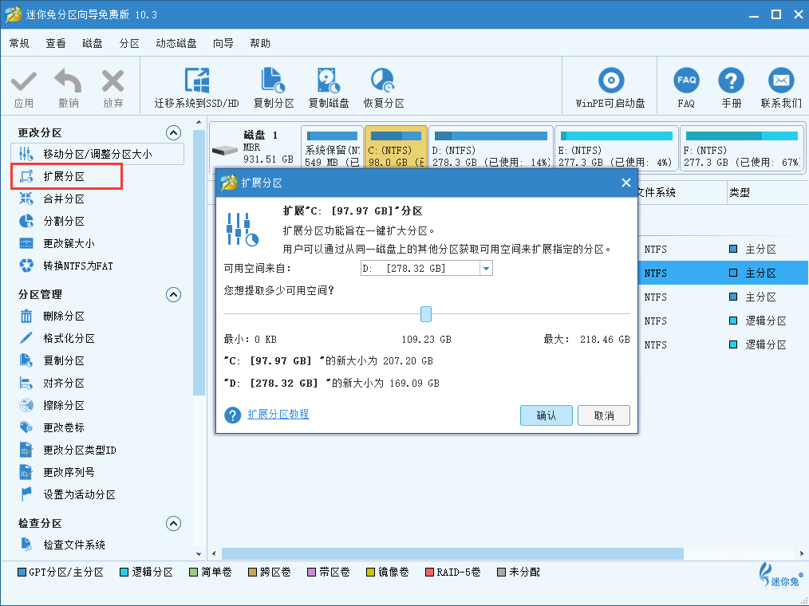Select Delete Partition (删除分区) in sidebar
The image size is (809, 606).
(64, 316)
